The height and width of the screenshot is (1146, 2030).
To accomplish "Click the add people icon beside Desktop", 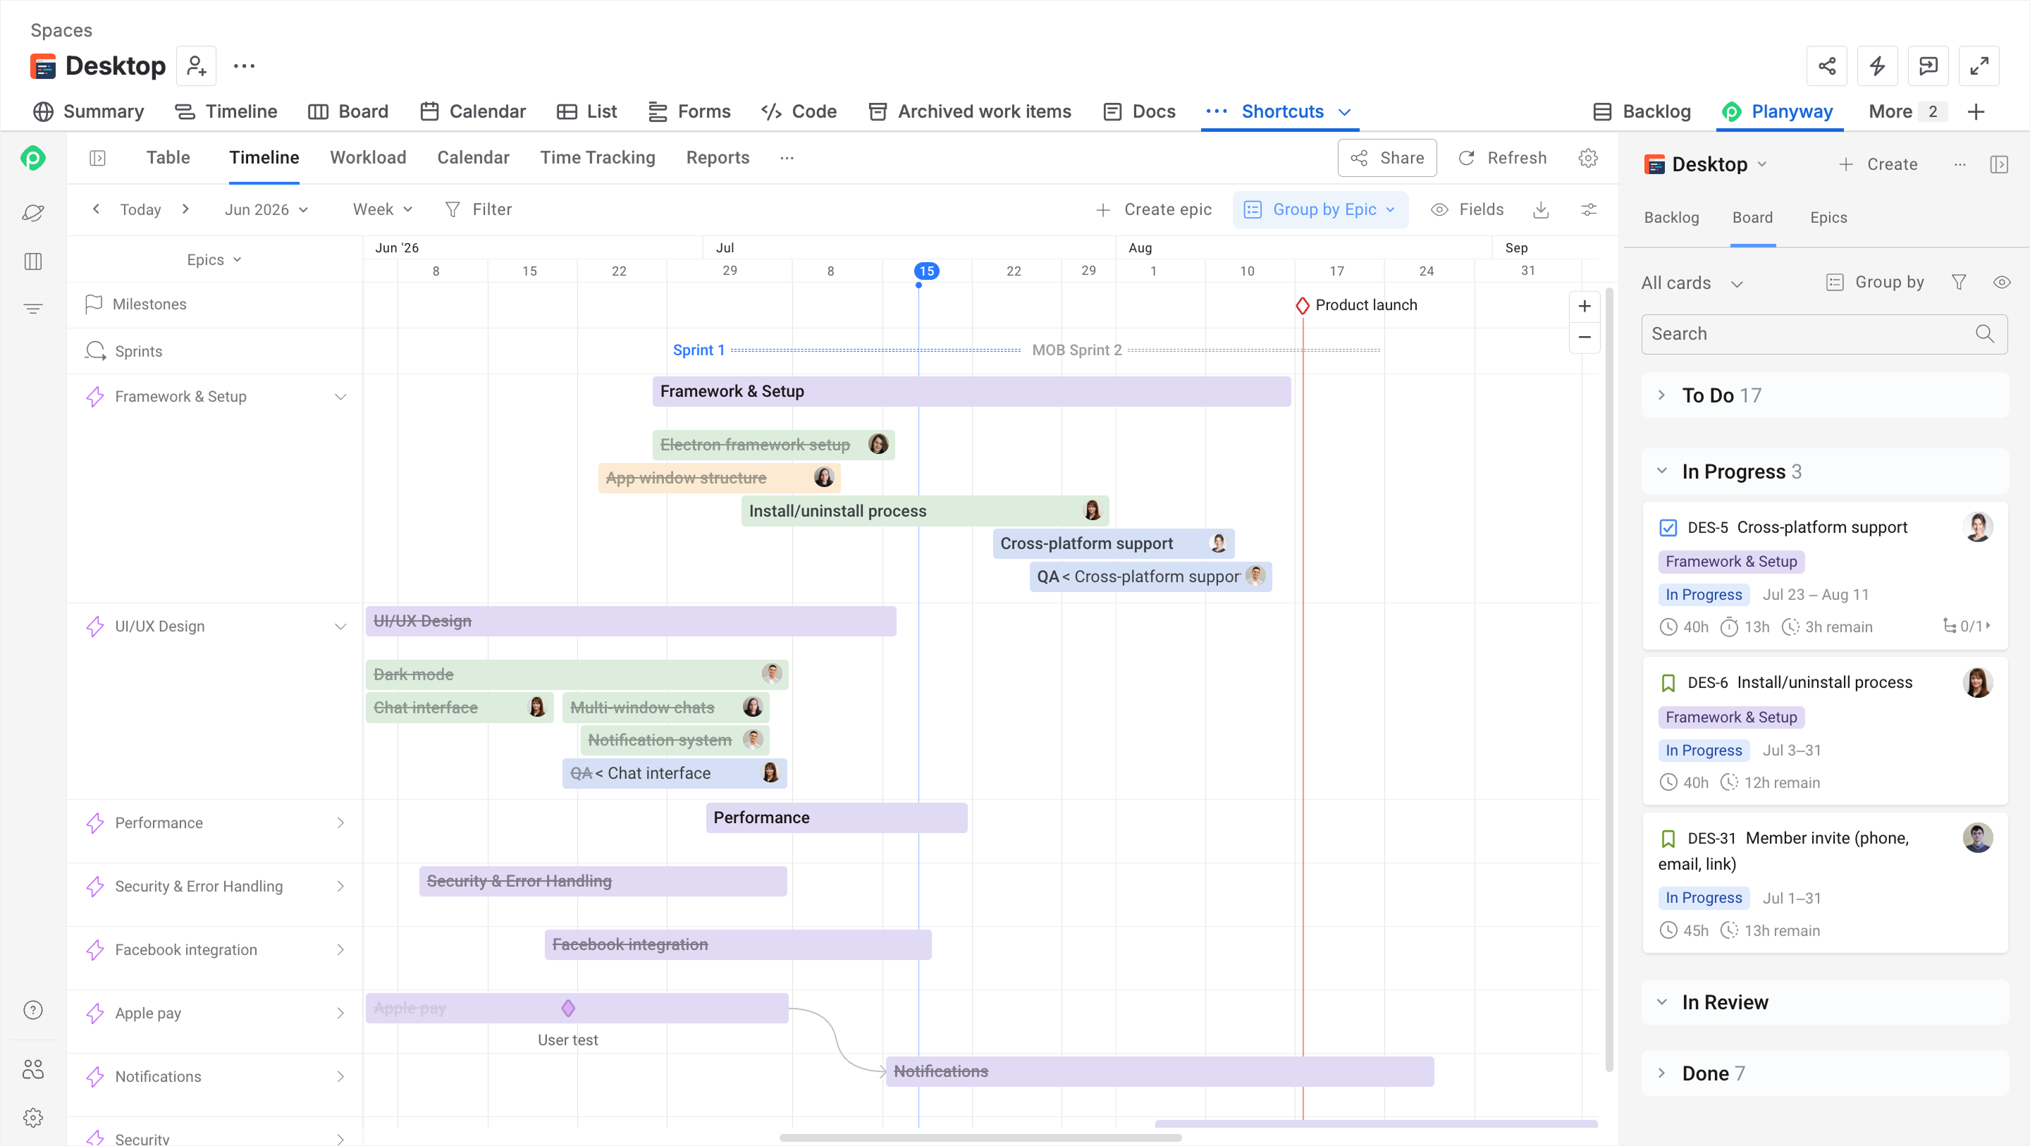I will (196, 66).
